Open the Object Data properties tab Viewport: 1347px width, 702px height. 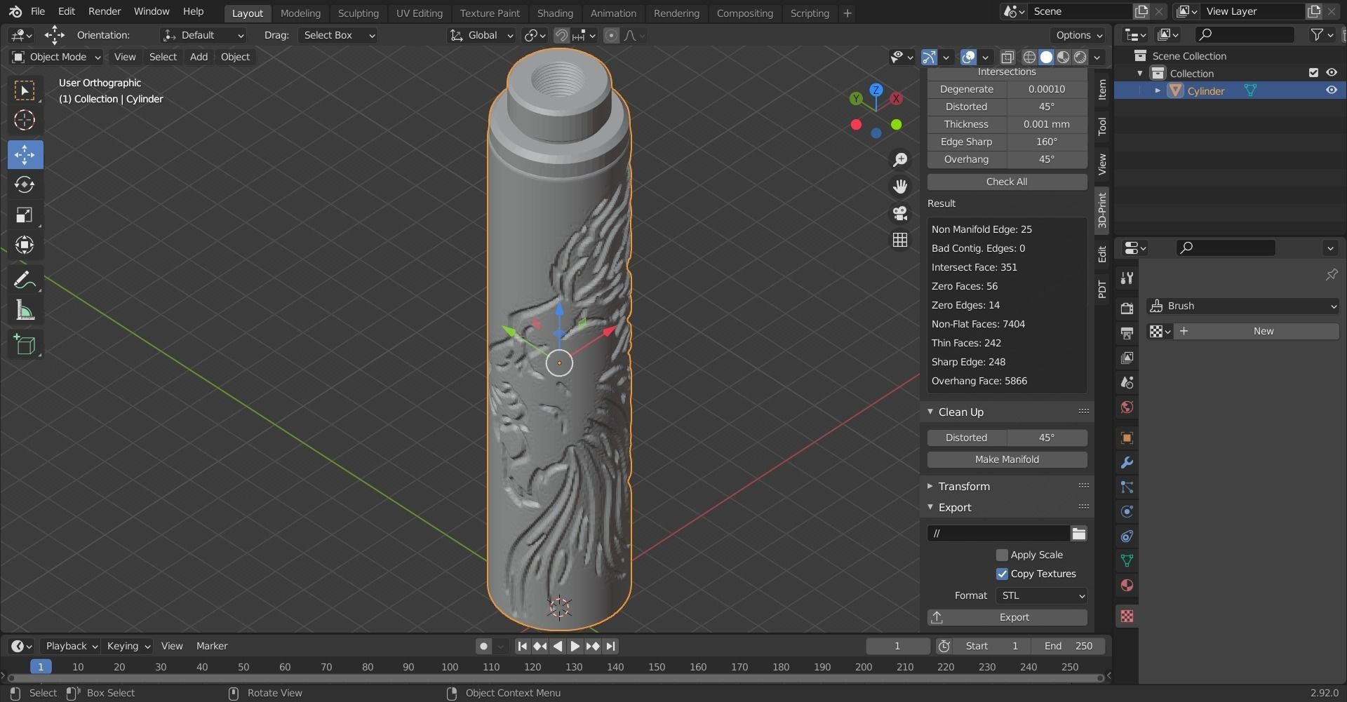[1127, 560]
